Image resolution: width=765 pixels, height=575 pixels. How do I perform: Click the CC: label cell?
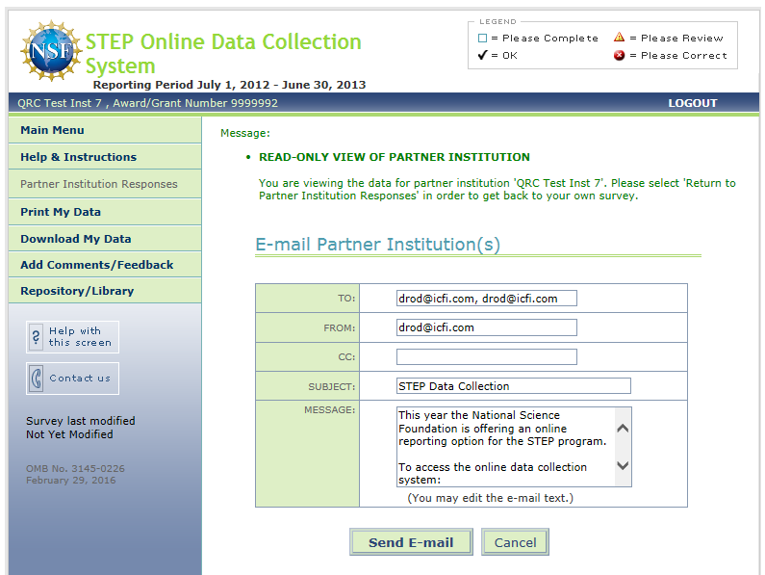[x=307, y=357]
